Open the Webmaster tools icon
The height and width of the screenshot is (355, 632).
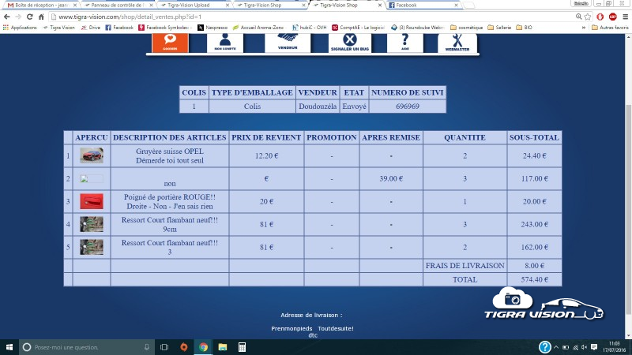pyautogui.click(x=457, y=41)
